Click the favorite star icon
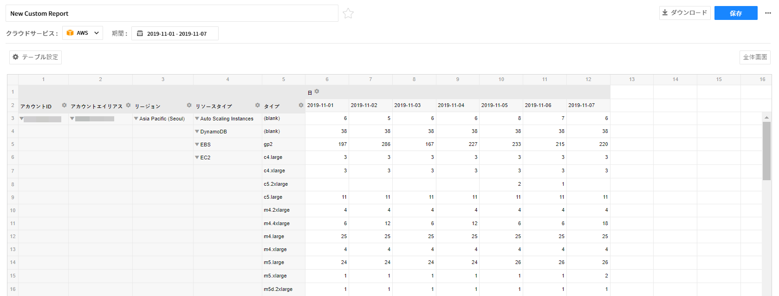 348,13
